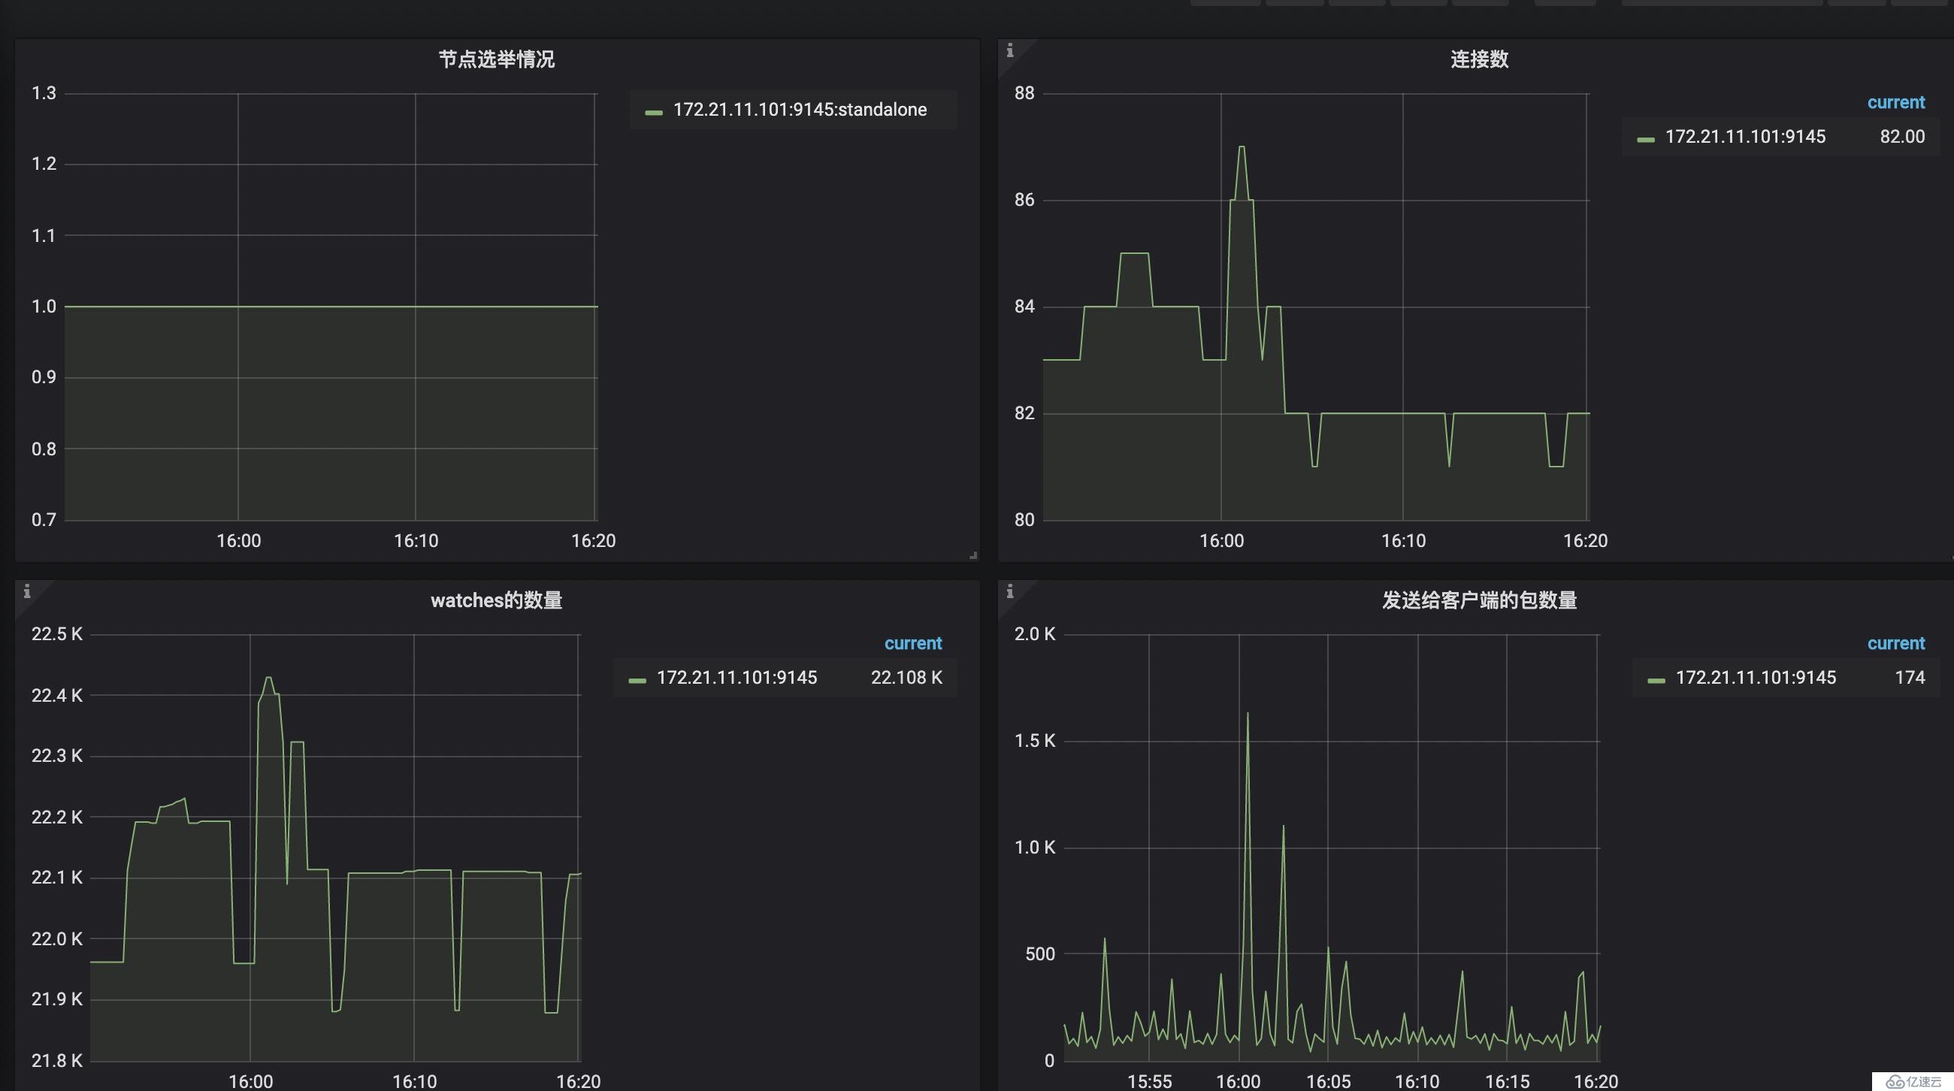The height and width of the screenshot is (1091, 1954).
Task: Click the 21.8 K y-axis label
Action: (x=57, y=1061)
